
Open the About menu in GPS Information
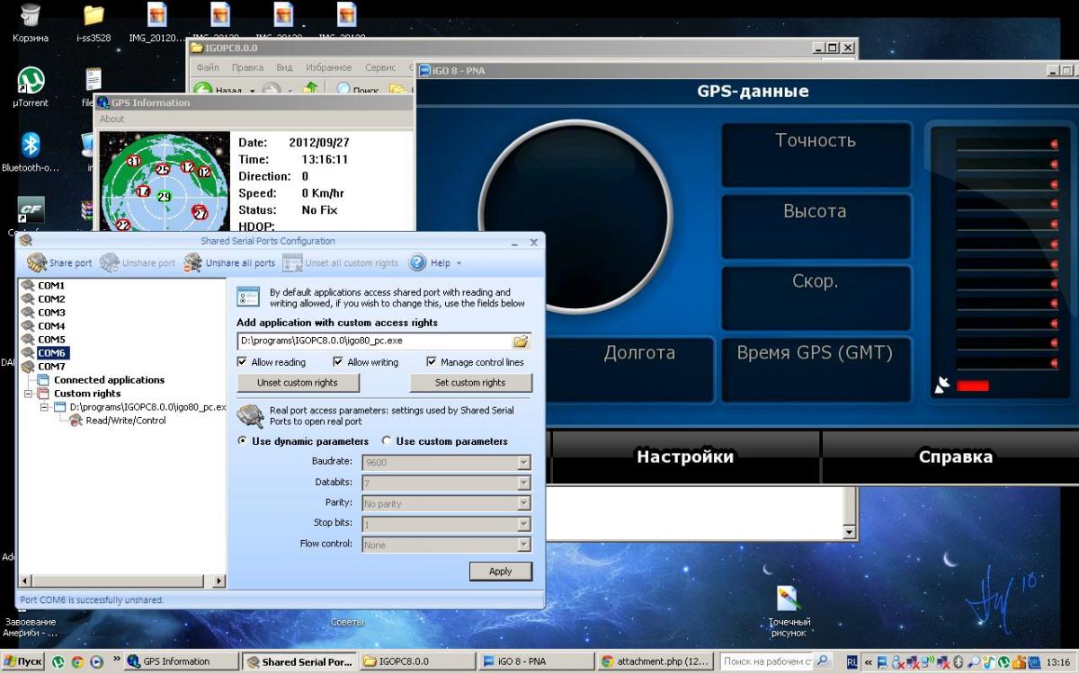[x=112, y=119]
